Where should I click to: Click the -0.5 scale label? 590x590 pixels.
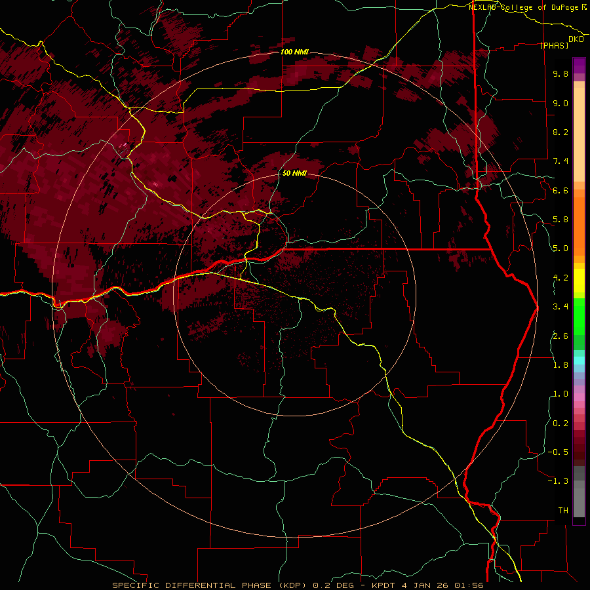pos(558,452)
